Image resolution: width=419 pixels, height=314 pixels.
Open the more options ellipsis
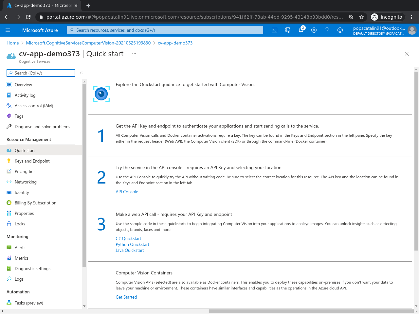(134, 54)
